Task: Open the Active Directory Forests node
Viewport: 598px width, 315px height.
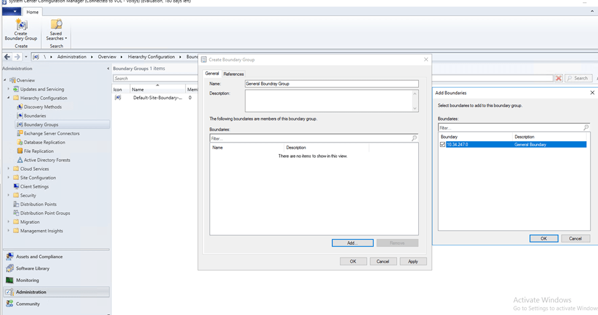Action: [x=47, y=160]
